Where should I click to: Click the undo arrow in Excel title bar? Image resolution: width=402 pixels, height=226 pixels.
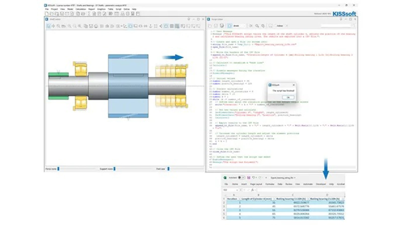[254, 178]
